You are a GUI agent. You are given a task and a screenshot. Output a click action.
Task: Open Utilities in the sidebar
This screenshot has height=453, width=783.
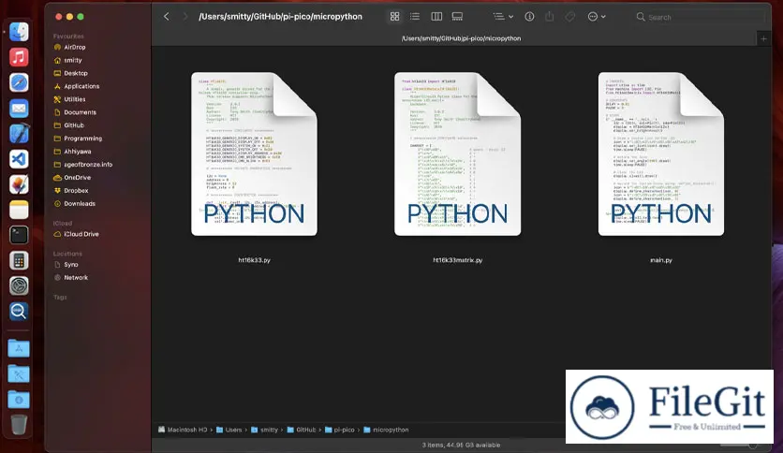[x=74, y=99]
